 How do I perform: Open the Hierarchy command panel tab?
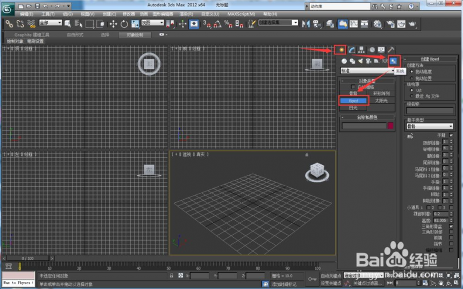[x=361, y=50]
